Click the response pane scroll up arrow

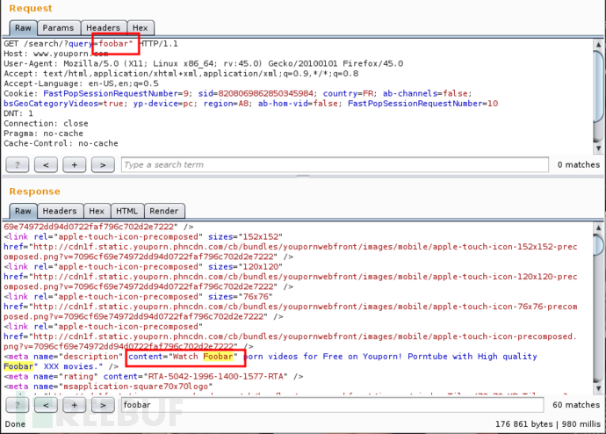click(599, 228)
